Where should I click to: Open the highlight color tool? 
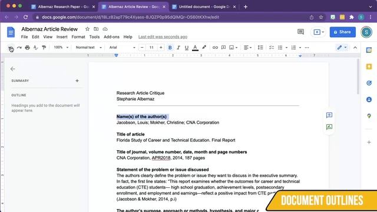point(204,47)
